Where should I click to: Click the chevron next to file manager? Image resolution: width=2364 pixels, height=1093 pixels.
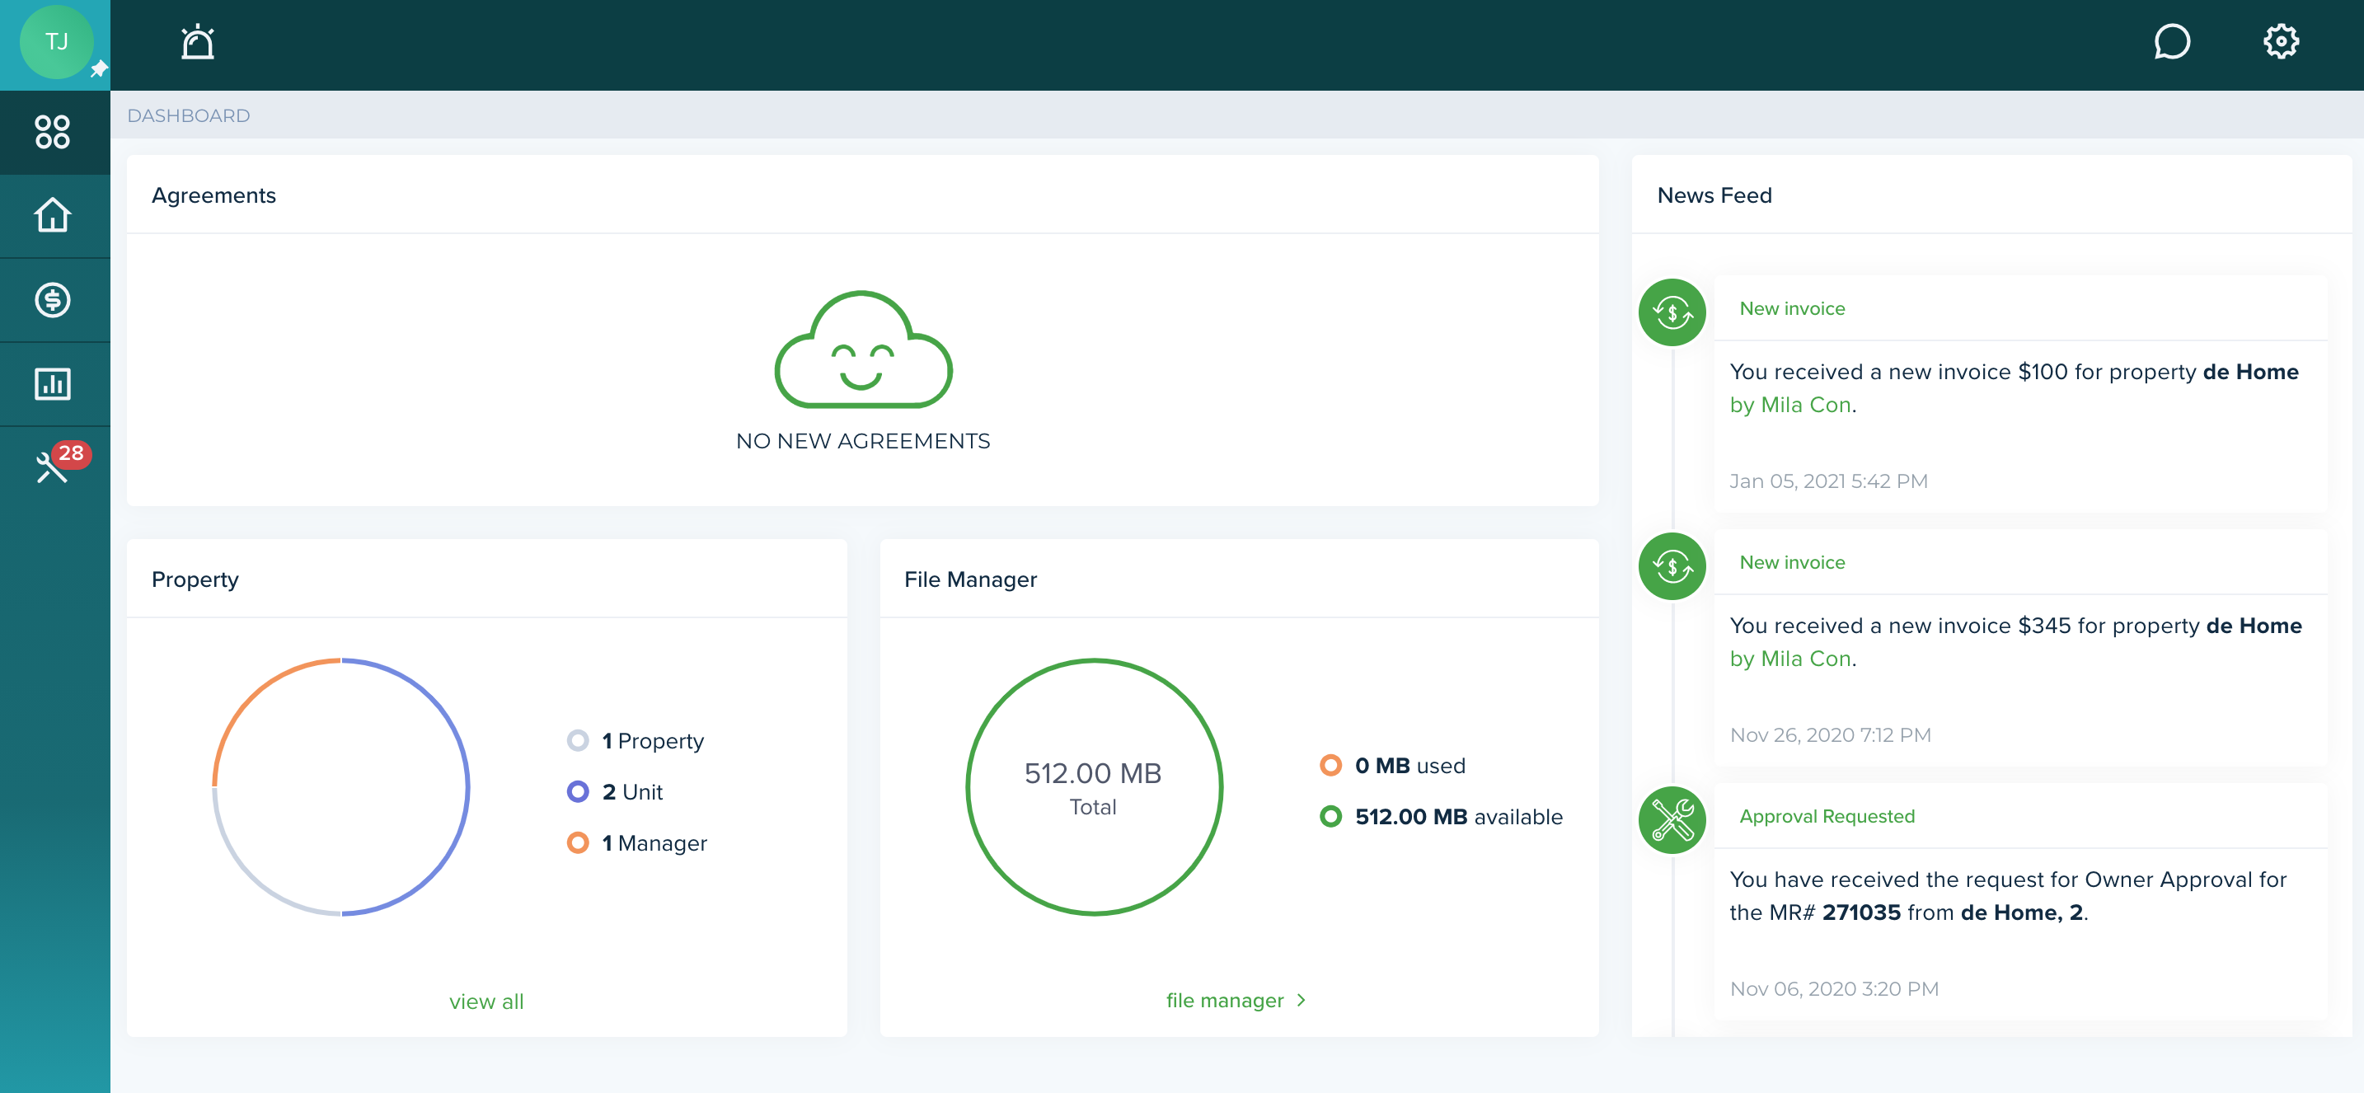click(1302, 1001)
